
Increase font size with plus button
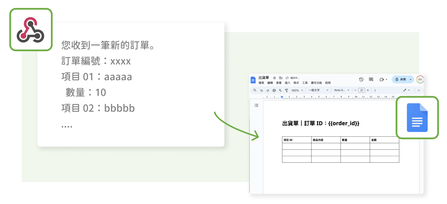(368, 90)
